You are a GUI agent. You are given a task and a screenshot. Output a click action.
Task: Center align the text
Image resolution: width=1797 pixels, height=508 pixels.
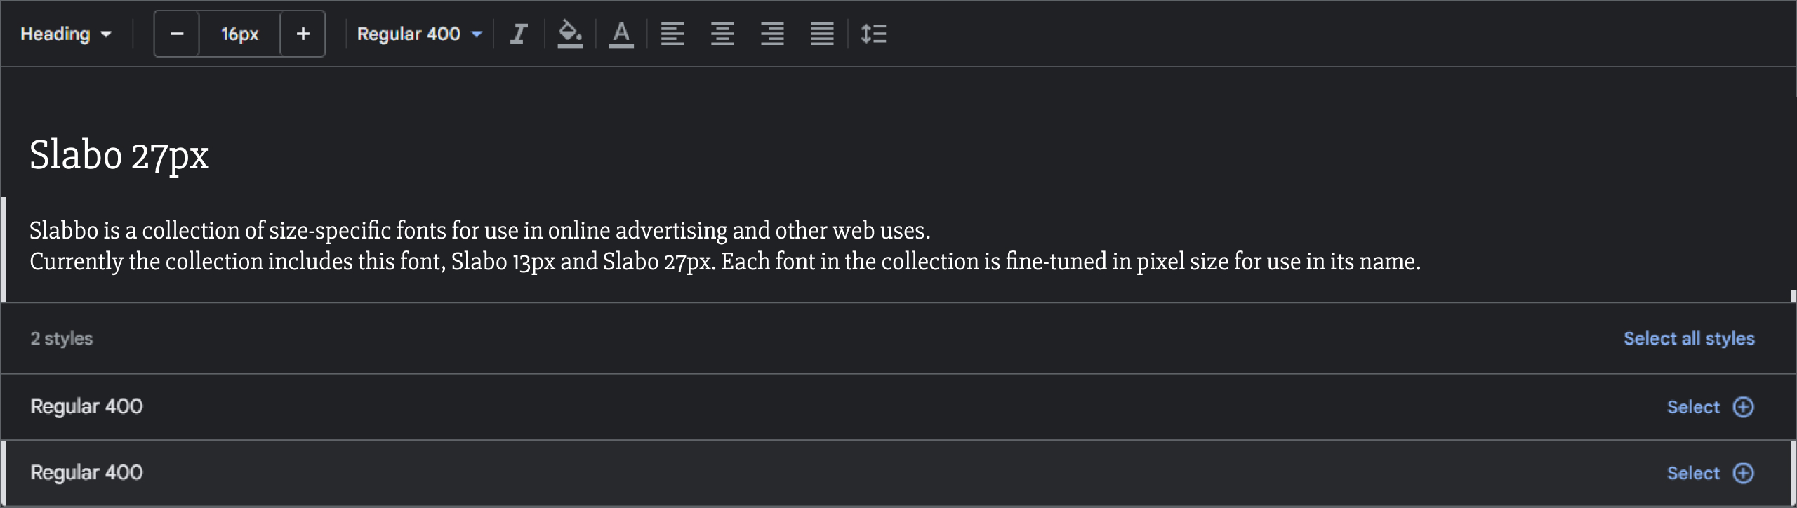tap(722, 34)
